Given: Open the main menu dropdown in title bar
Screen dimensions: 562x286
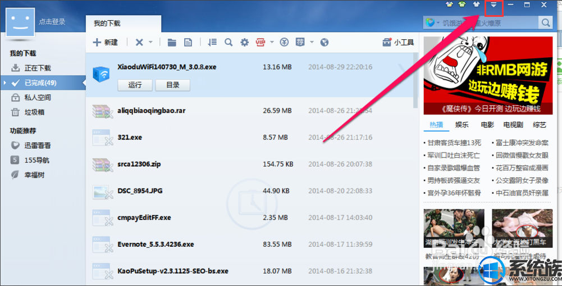Looking at the screenshot, I should point(494,5).
